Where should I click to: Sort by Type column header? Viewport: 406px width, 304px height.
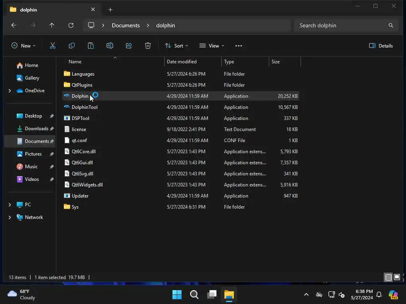(229, 61)
